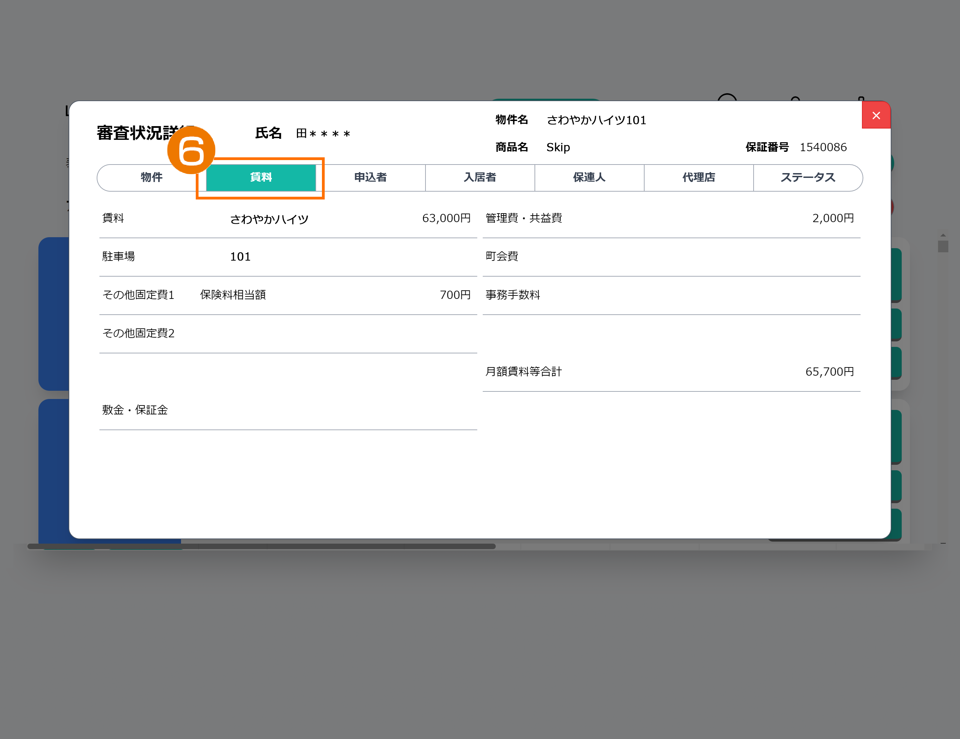
Task: Click the 物件名 value さわやかハイツ101
Action: click(x=596, y=120)
